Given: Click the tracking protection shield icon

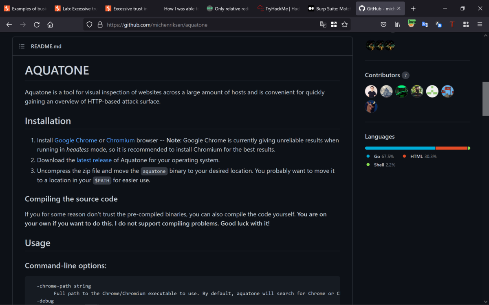Looking at the screenshot, I should [x=90, y=24].
